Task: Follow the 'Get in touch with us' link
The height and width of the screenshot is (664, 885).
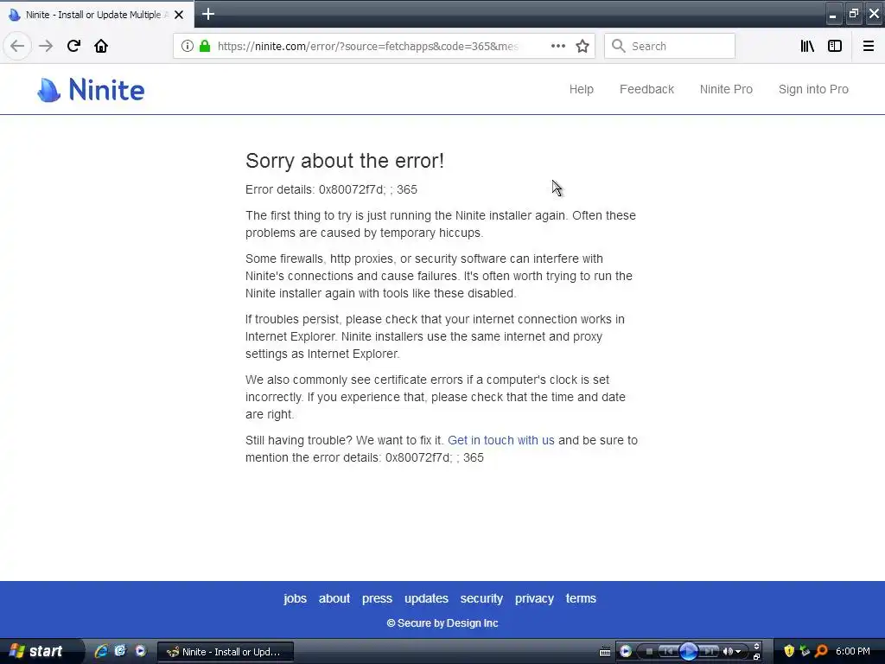Action: [501, 440]
